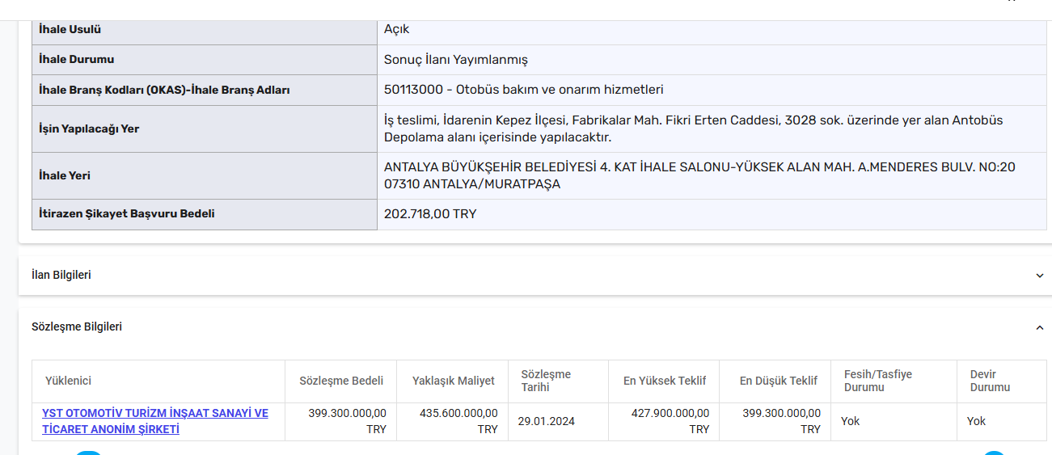Click the İhale Durumu row label
1052x455 pixels.
click(x=77, y=59)
